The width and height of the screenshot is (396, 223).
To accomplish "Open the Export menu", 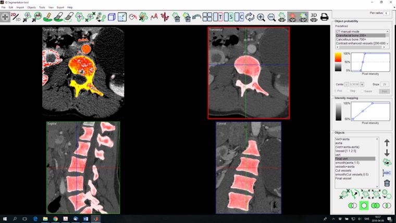I will pos(60,7).
